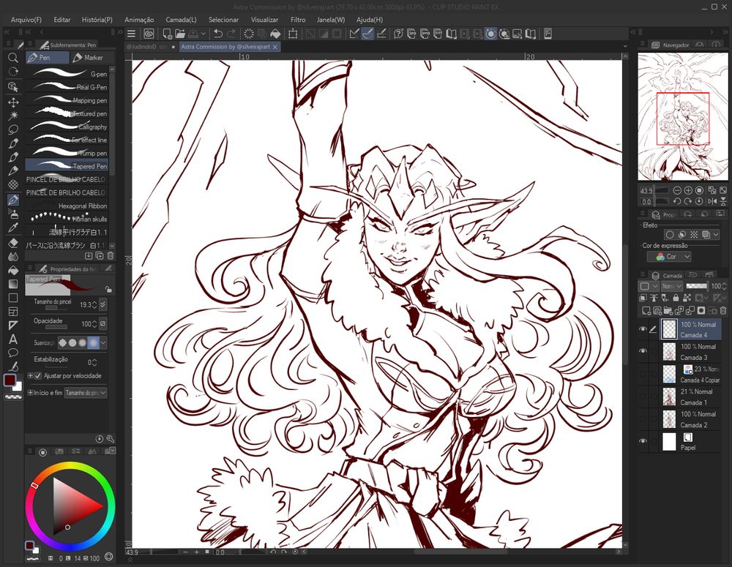Show the Camada 4 Copiar layer
732x567 pixels.
pyautogui.click(x=643, y=375)
